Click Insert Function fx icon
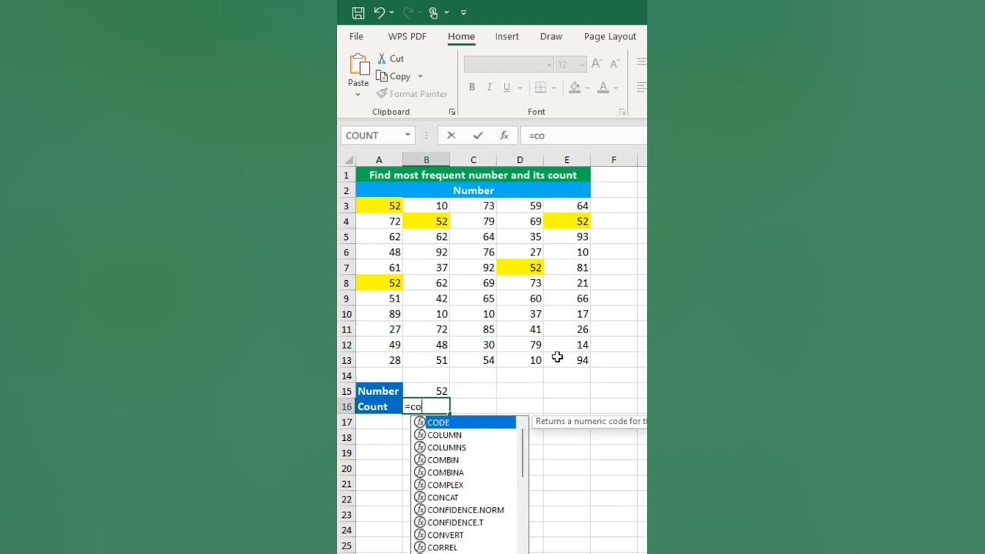The height and width of the screenshot is (554, 985). [x=504, y=135]
